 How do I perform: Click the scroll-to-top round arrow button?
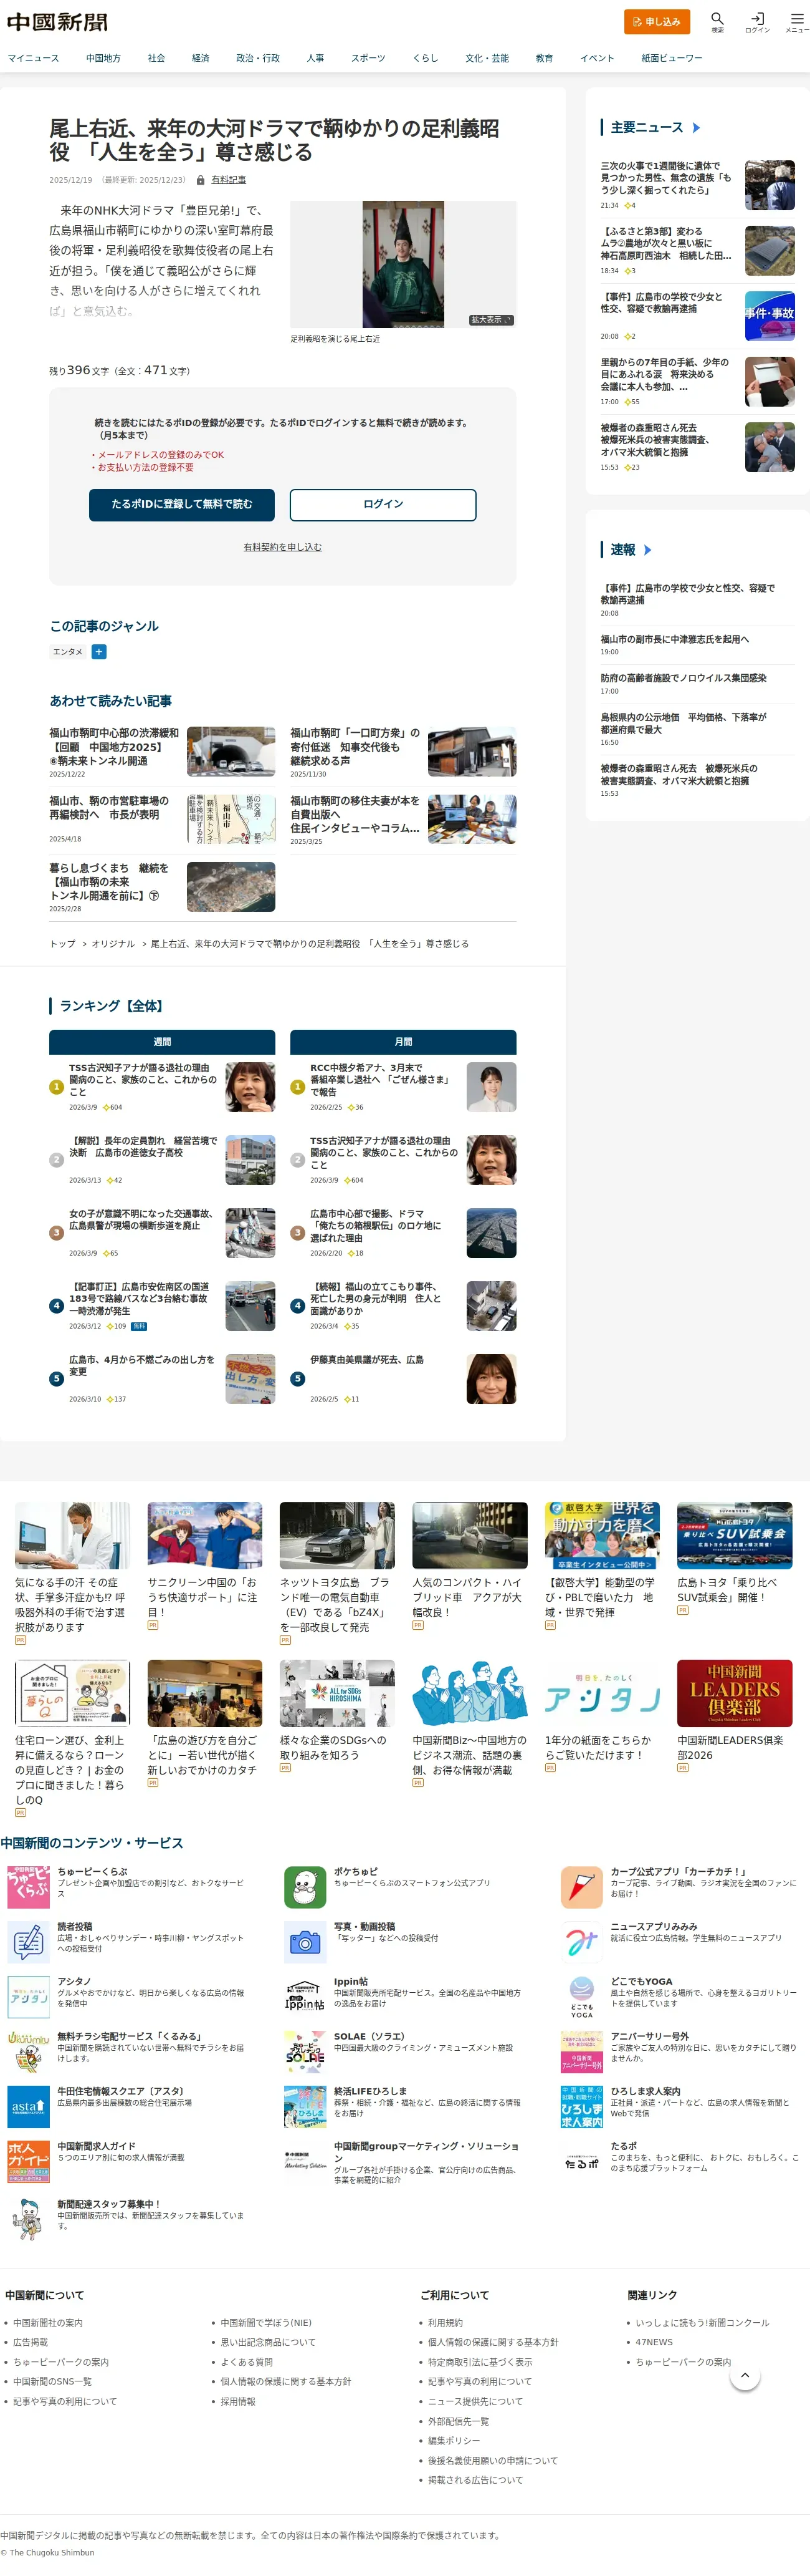coord(745,2374)
